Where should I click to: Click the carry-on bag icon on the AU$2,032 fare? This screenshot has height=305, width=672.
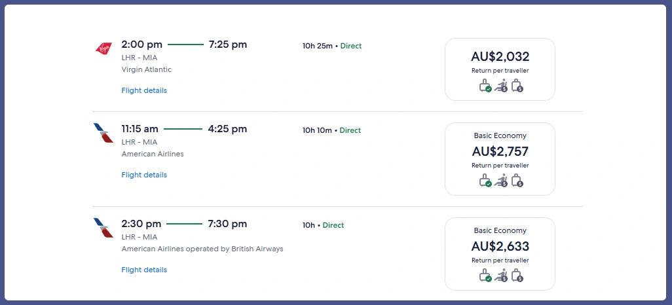click(x=485, y=86)
